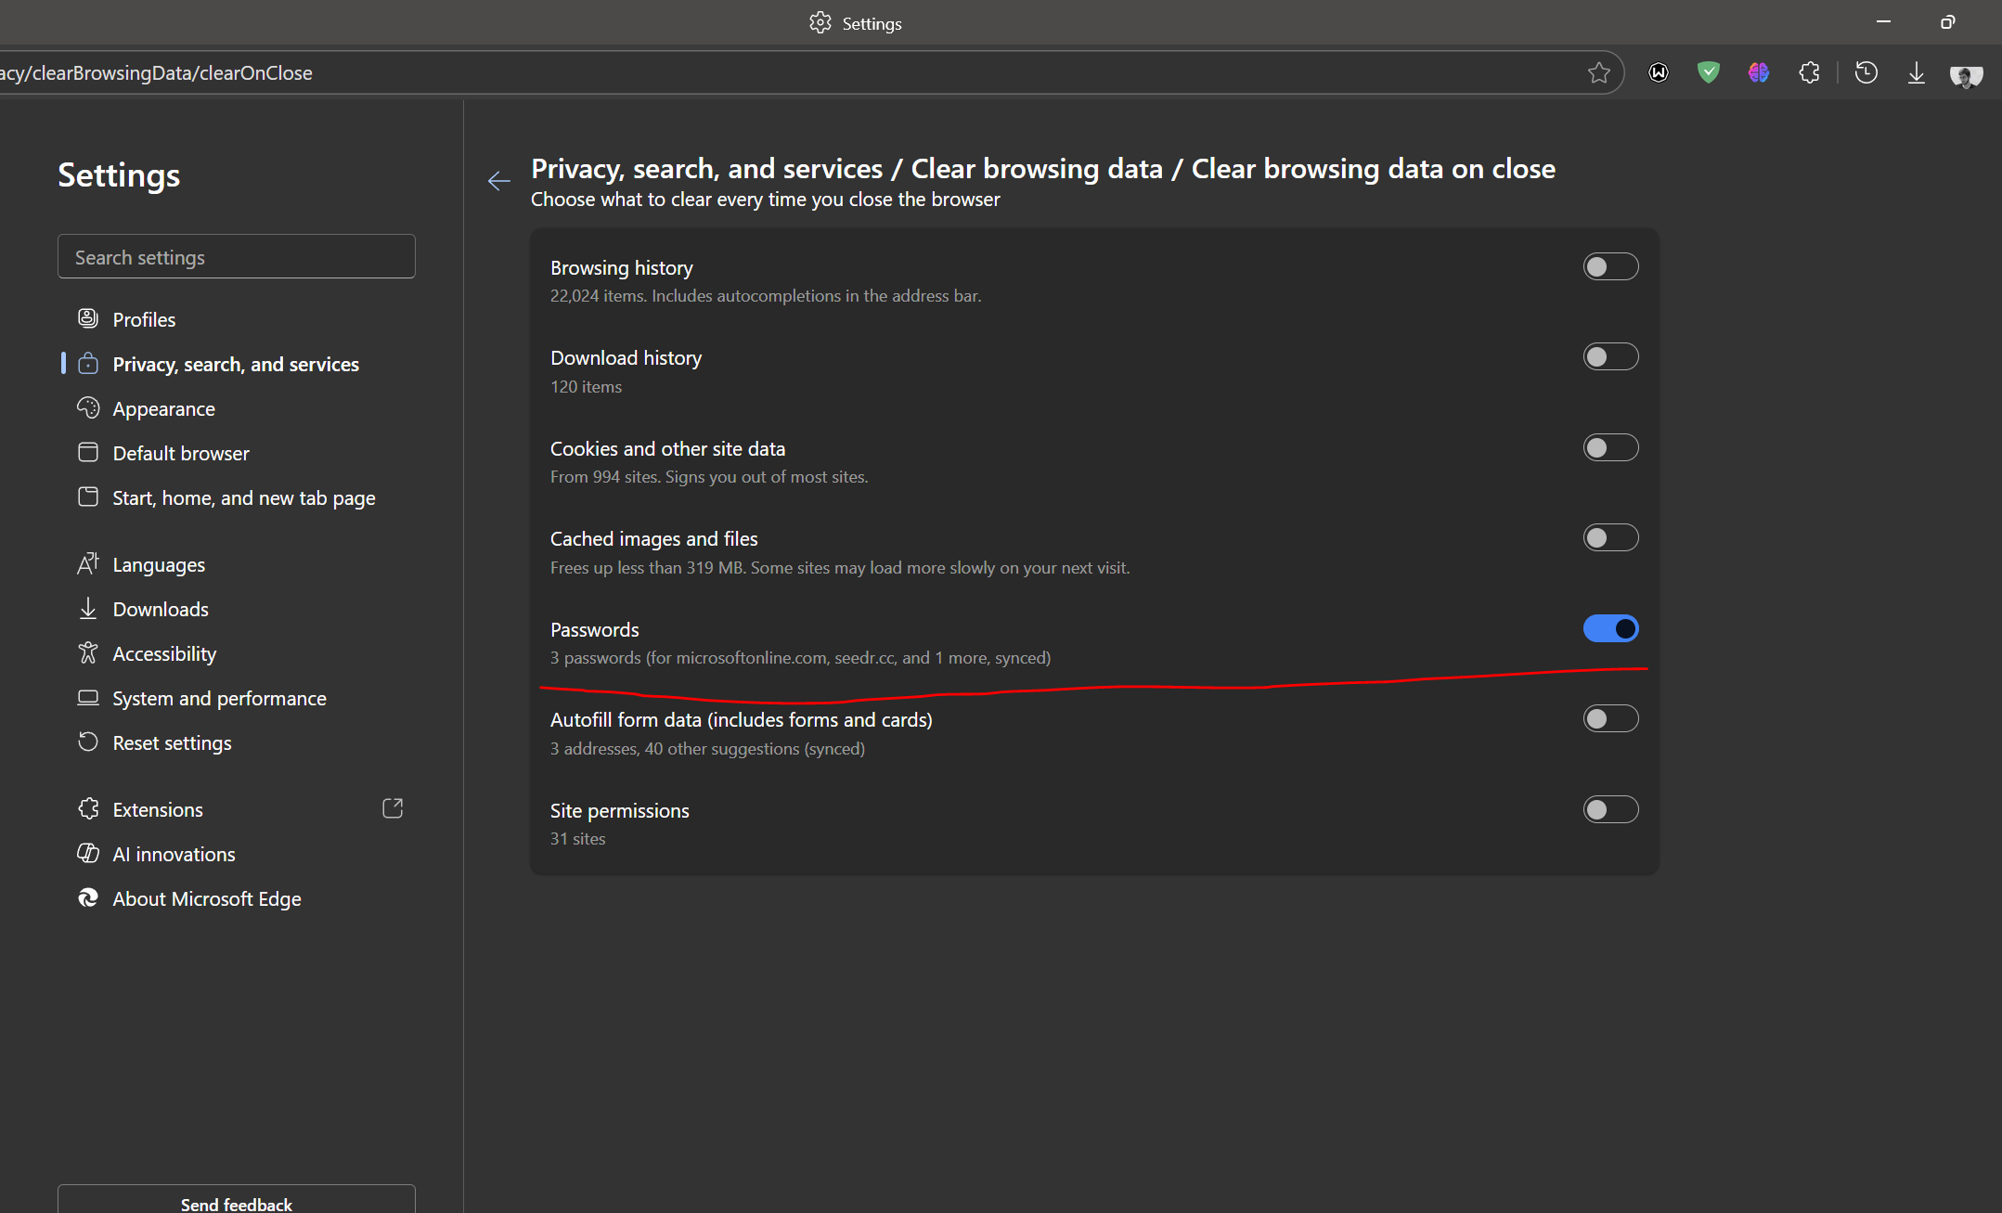The image size is (2002, 1213).
Task: Turn off the Passwords toggle
Action: tap(1610, 629)
